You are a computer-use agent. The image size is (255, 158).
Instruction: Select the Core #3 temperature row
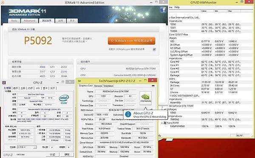205,72
